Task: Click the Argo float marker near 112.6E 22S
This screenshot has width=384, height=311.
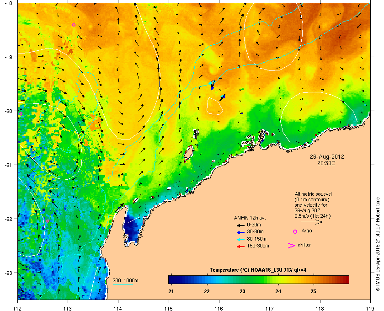Action: pos(48,221)
